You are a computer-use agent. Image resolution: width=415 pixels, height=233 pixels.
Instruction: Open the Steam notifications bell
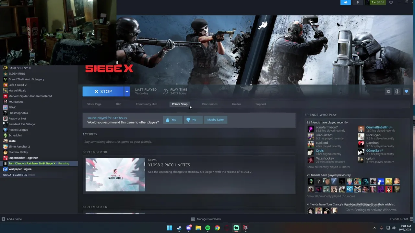click(358, 2)
